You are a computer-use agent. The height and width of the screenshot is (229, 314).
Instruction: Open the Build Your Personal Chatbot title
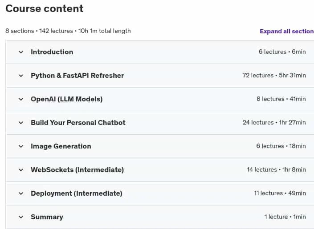click(x=78, y=123)
